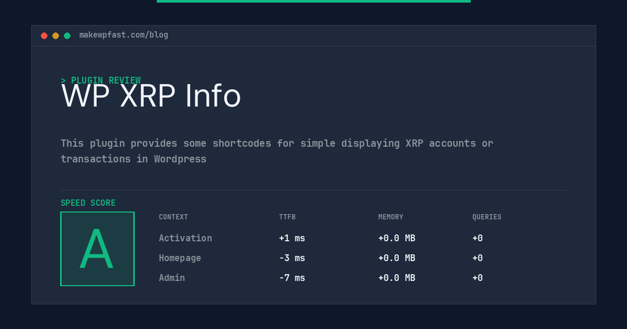Click the QUERIES column header
The height and width of the screenshot is (329, 627).
coord(487,217)
